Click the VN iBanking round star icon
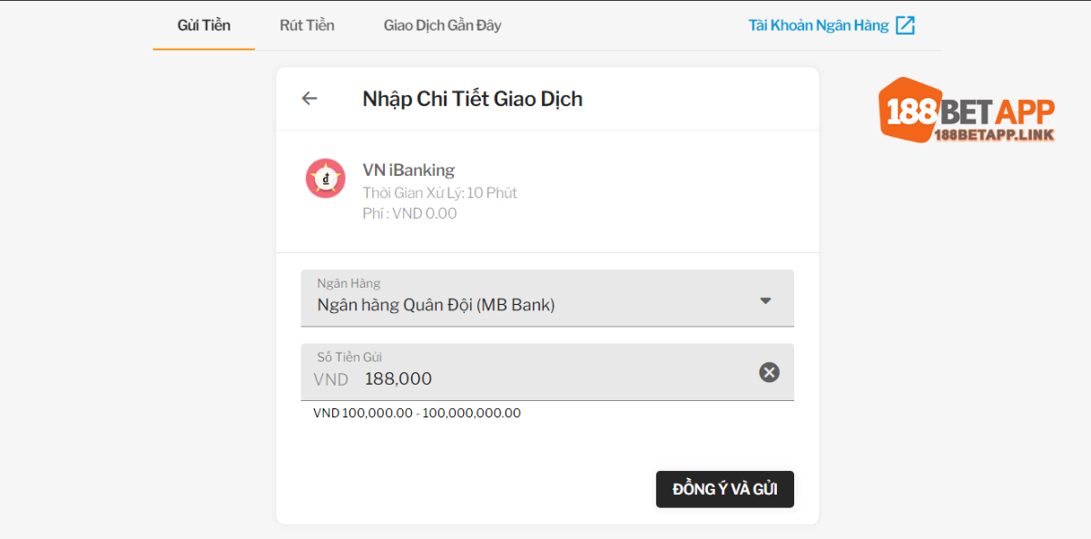The image size is (1091, 539). [x=325, y=178]
